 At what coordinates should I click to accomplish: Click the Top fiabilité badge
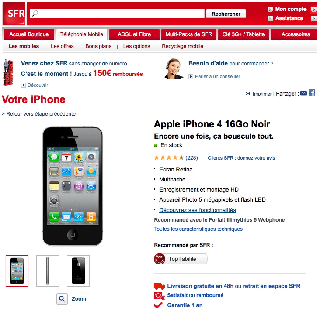(x=181, y=259)
